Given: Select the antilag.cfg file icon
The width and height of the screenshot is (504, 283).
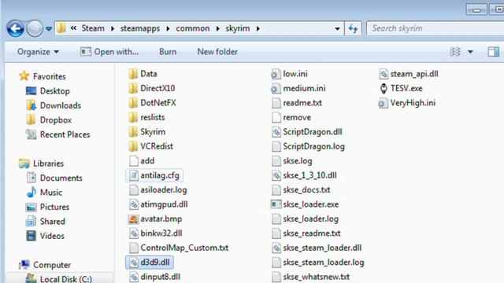Looking at the screenshot, I should (x=133, y=175).
